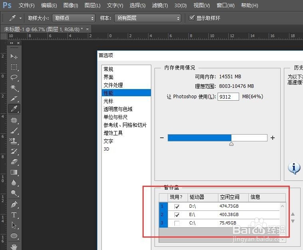Click the memory usage slider handle

click(231, 144)
